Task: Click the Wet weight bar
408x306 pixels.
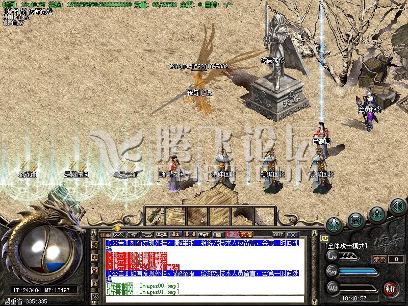Action: 358,288
